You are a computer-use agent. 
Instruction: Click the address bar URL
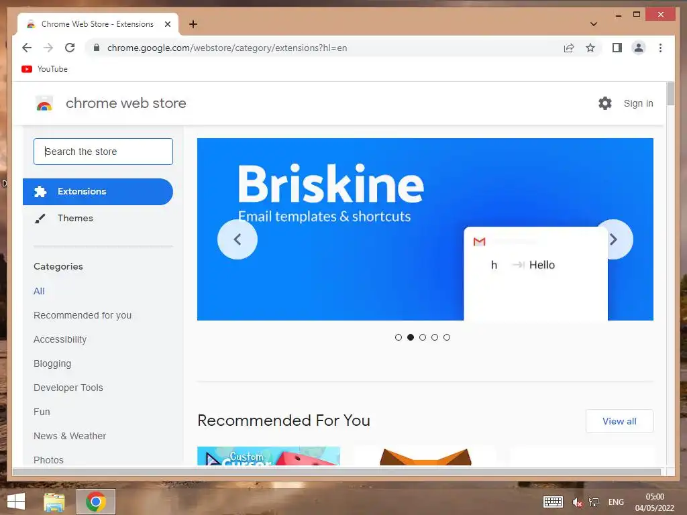coord(227,48)
